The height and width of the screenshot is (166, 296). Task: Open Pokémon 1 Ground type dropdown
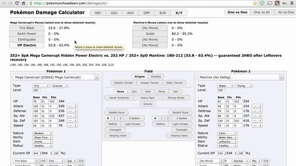point(60,86)
